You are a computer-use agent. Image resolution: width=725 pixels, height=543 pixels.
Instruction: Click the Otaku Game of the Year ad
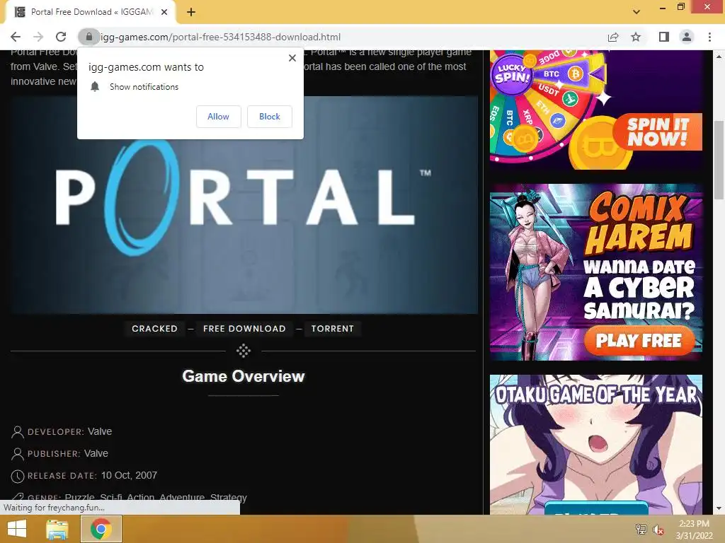(596, 444)
